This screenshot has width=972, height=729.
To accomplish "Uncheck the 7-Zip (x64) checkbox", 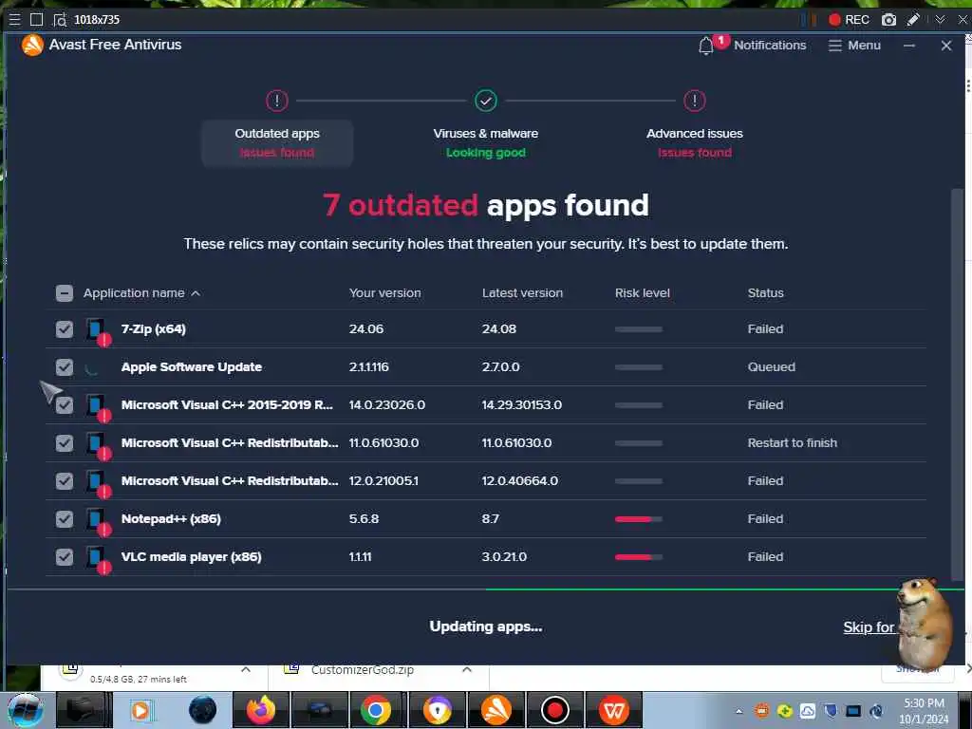I will coord(65,329).
